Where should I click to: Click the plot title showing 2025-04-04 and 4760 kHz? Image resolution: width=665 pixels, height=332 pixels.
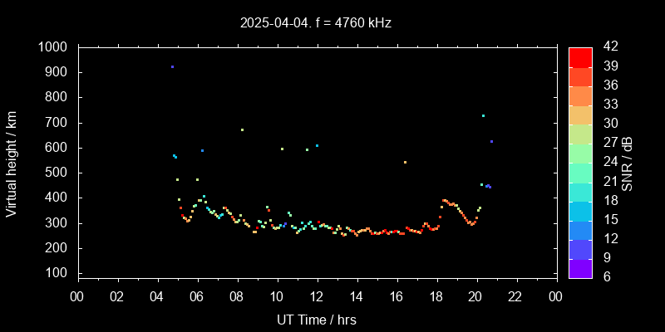pyautogui.click(x=316, y=23)
